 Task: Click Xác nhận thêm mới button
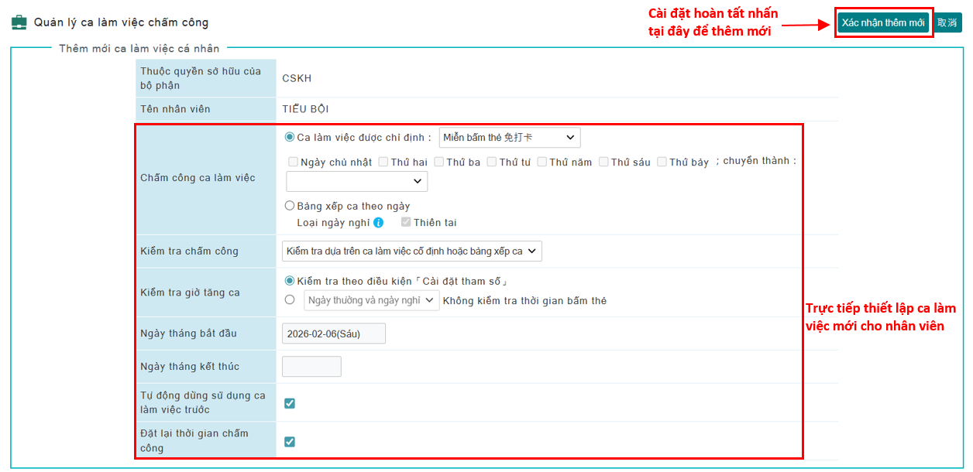point(882,22)
